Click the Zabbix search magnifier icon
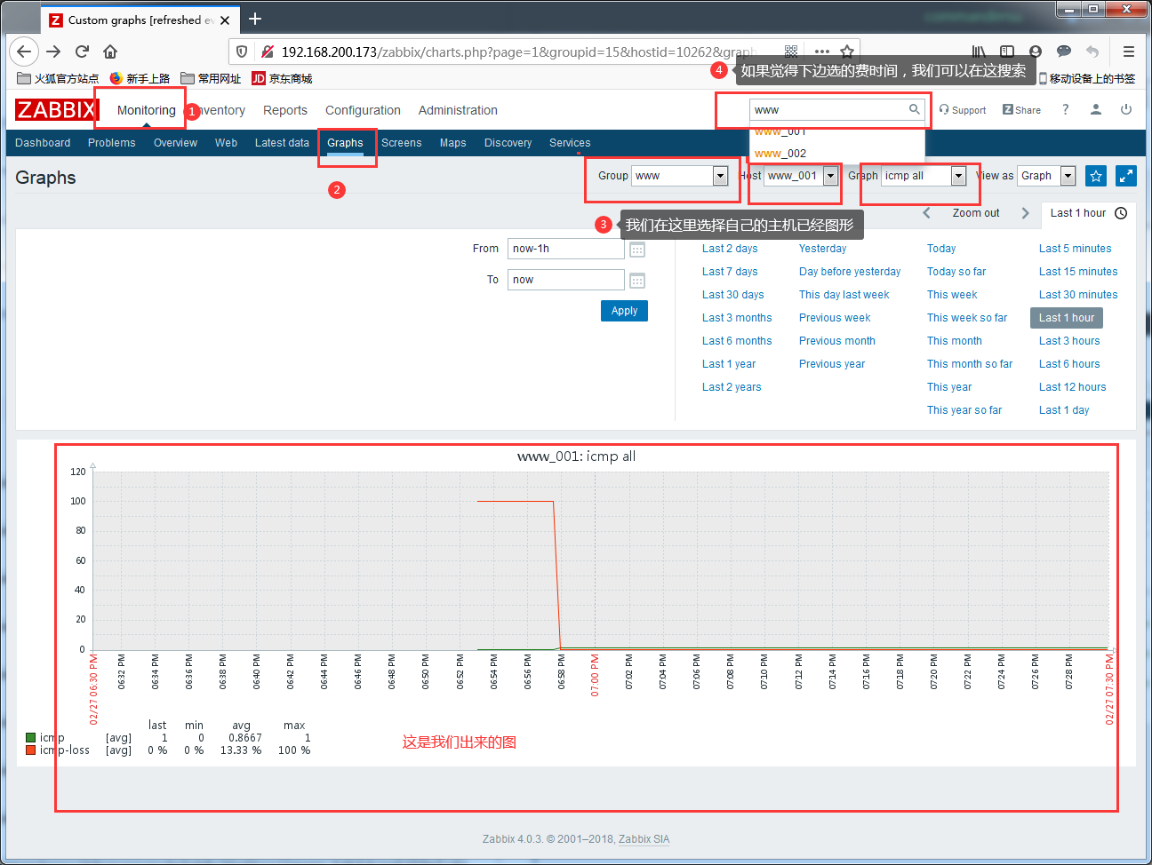The image size is (1152, 865). pyautogui.click(x=914, y=109)
